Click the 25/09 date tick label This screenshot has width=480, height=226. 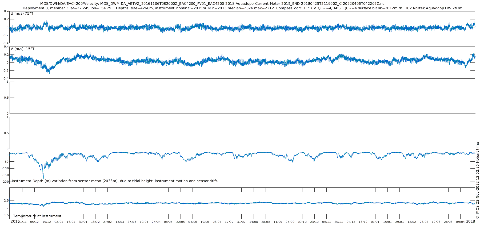pyautogui.click(x=290, y=222)
